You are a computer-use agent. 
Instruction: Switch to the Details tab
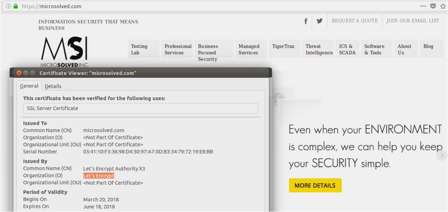click(x=53, y=86)
